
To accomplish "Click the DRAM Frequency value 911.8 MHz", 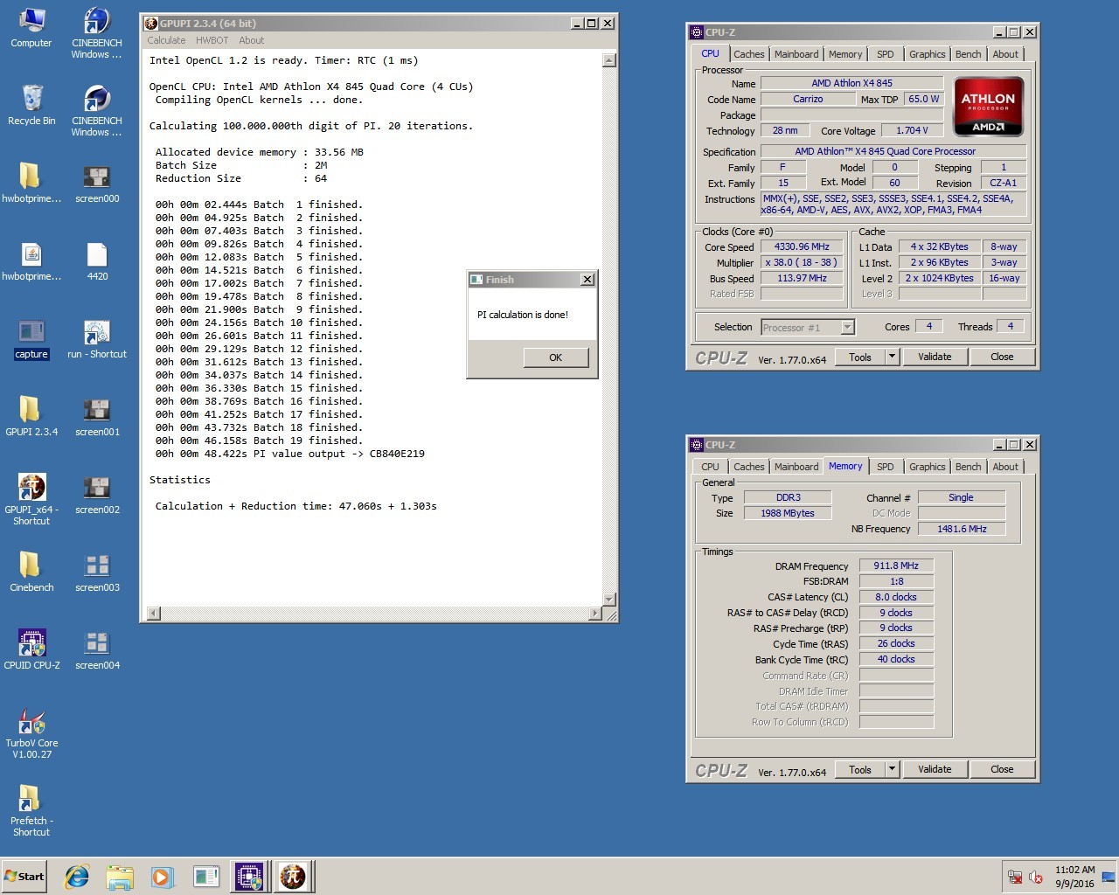I will pyautogui.click(x=896, y=565).
